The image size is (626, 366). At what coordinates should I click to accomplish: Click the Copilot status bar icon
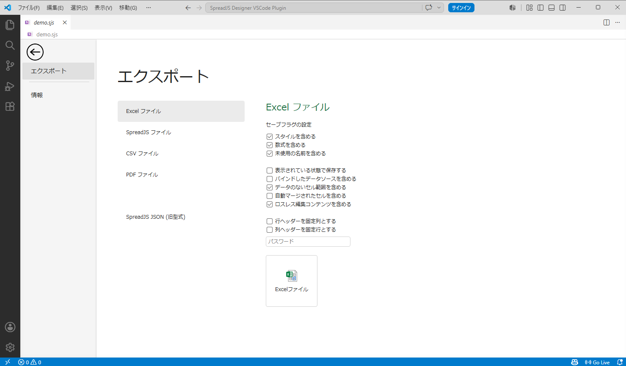click(x=574, y=362)
